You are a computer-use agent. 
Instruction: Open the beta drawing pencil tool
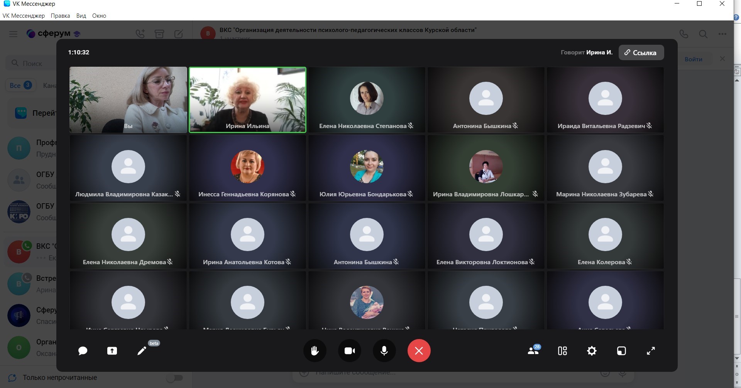click(142, 351)
